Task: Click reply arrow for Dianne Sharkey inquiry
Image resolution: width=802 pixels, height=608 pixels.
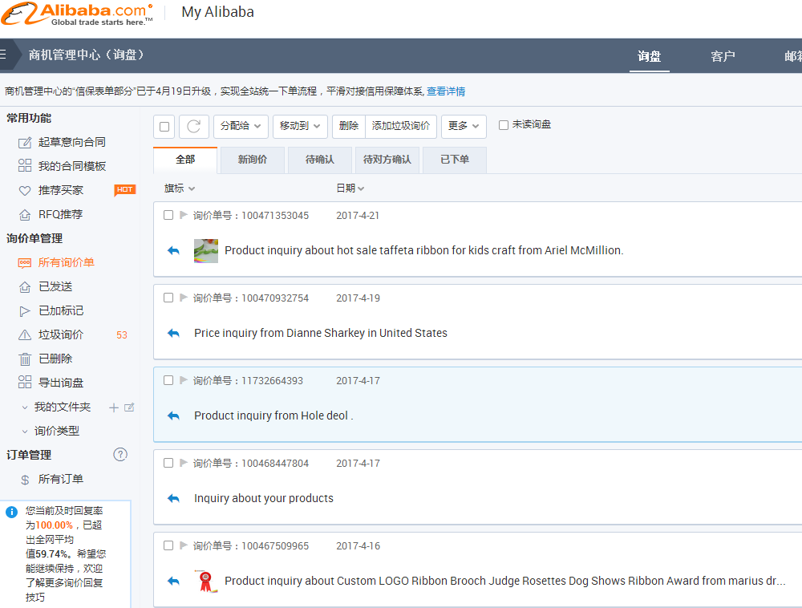Action: point(173,333)
